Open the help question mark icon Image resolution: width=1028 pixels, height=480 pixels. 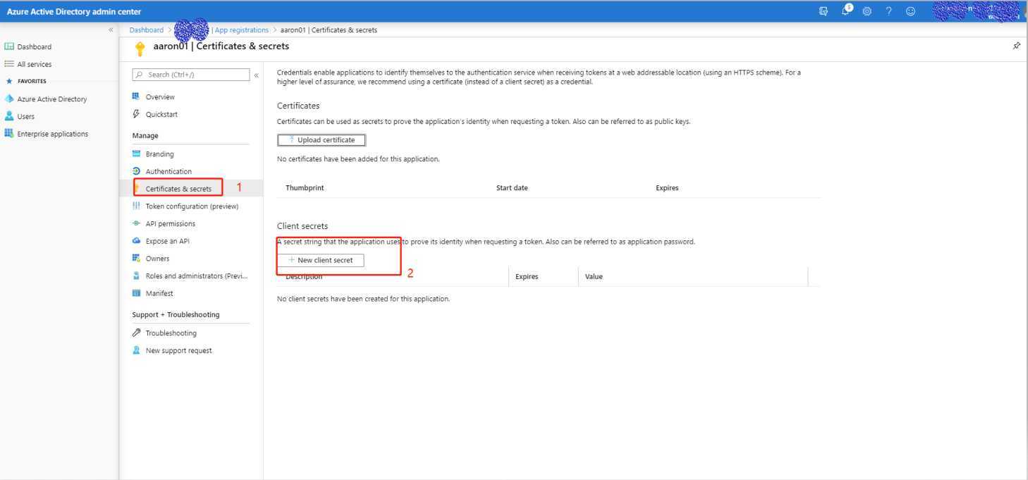pos(889,11)
